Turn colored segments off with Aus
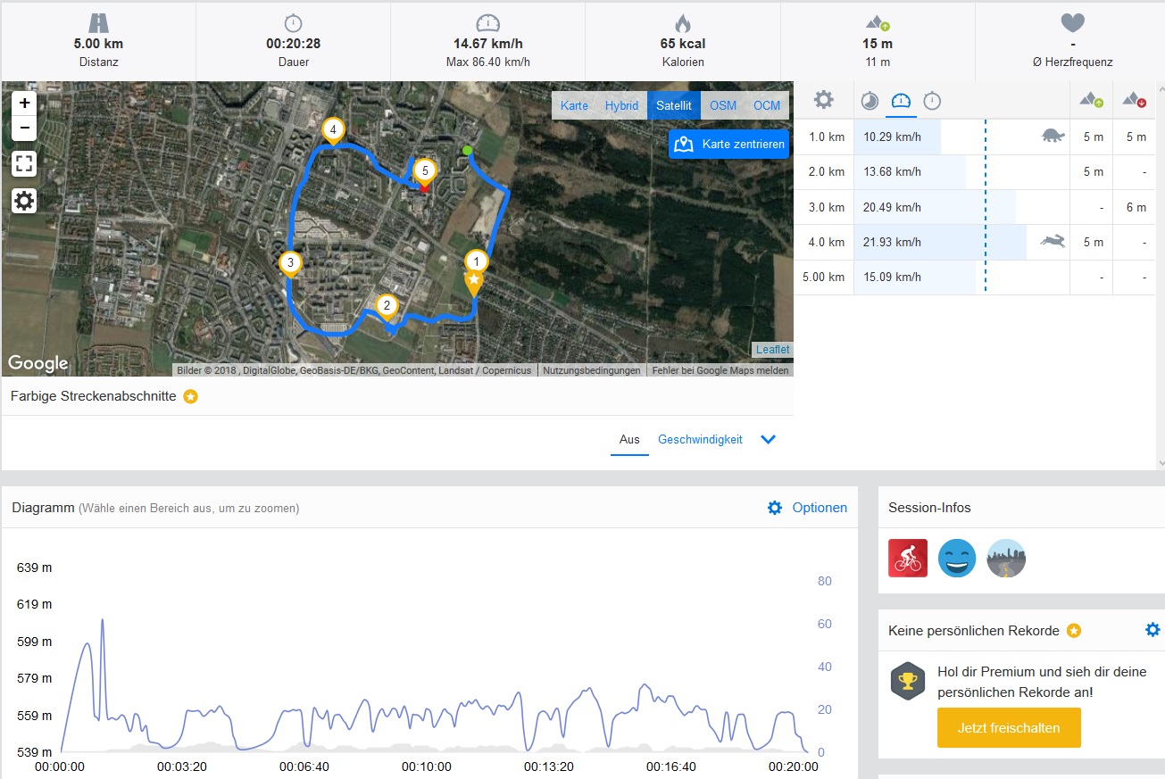The width and height of the screenshot is (1165, 779). pos(629,439)
